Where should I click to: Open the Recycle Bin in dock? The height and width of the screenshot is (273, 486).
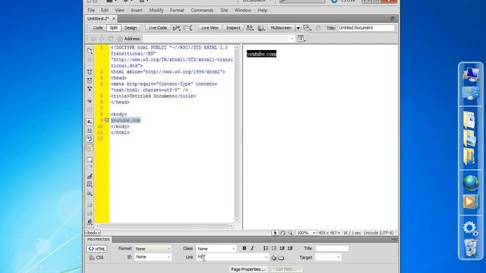(x=471, y=248)
